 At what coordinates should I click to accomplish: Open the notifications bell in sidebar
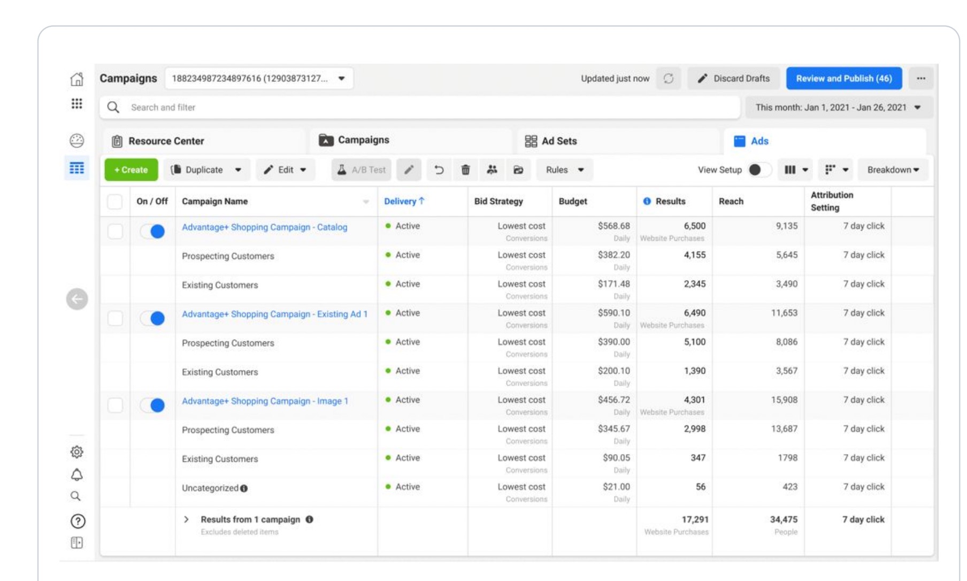[x=77, y=475]
